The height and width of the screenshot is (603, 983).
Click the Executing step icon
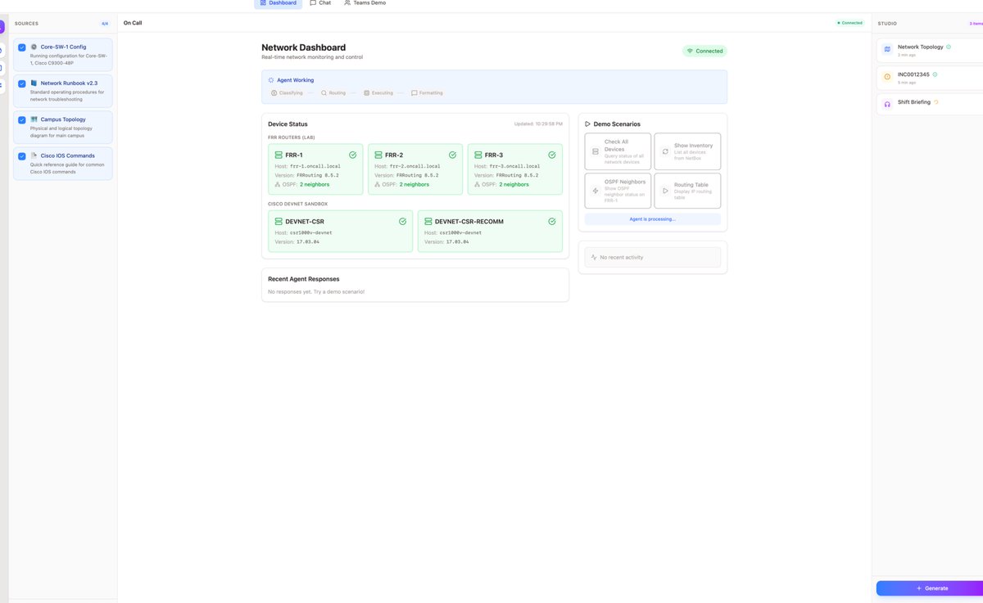[366, 93]
